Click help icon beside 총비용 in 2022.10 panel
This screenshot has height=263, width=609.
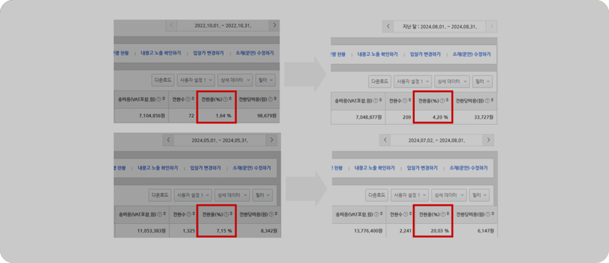pyautogui.click(x=159, y=99)
